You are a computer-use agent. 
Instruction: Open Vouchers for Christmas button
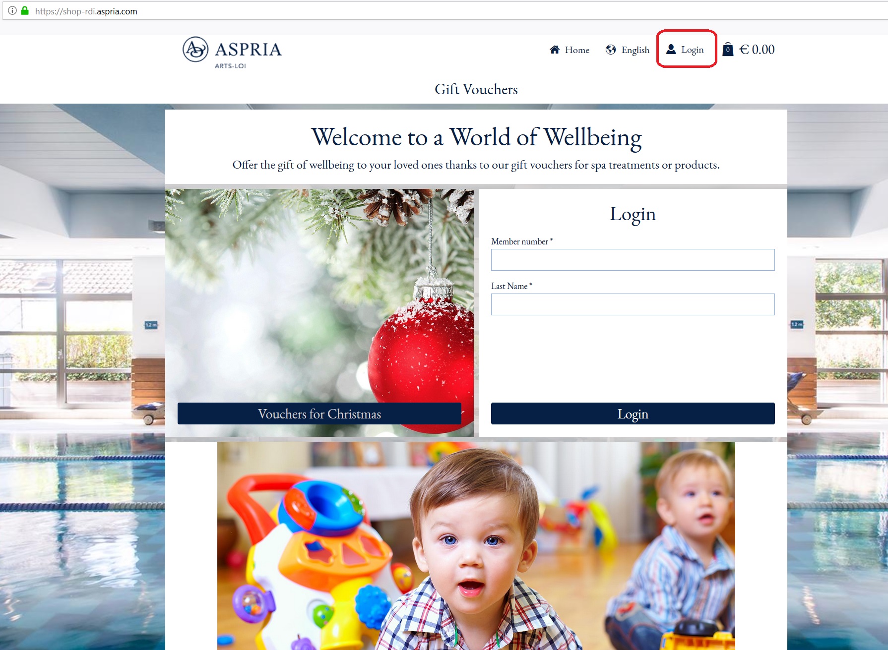click(x=319, y=414)
